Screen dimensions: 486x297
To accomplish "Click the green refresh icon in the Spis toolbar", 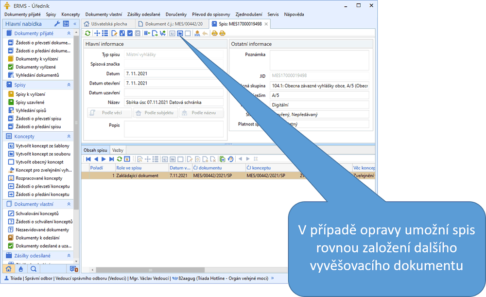I will (87, 34).
